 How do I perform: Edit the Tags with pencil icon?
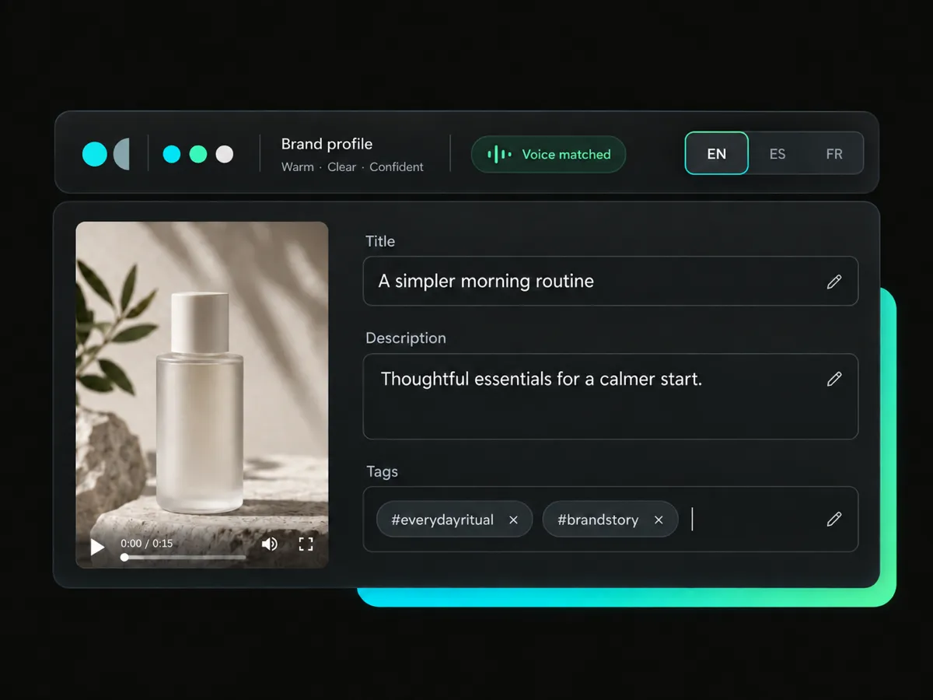834,519
